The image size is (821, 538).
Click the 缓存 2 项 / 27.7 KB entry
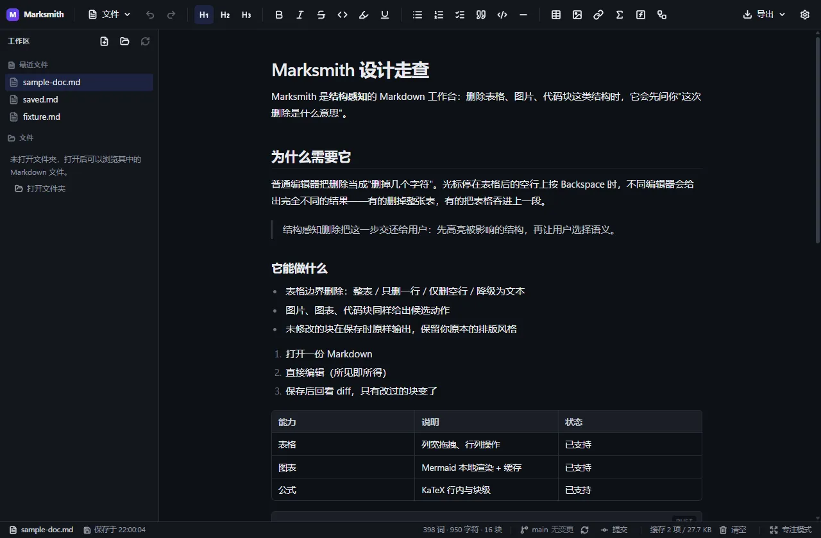(681, 530)
